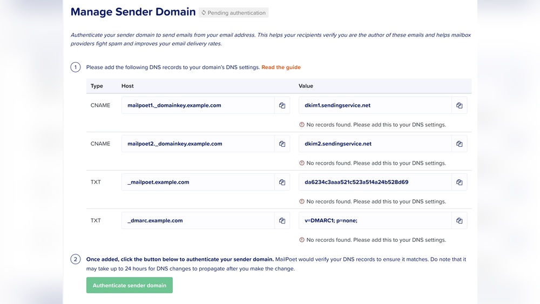Select the v=DMARC1; p=none; value field

point(375,221)
